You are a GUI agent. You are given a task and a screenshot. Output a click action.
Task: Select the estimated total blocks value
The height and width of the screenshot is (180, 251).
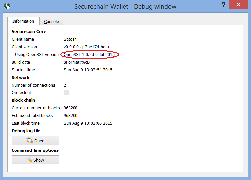[x=71, y=116]
